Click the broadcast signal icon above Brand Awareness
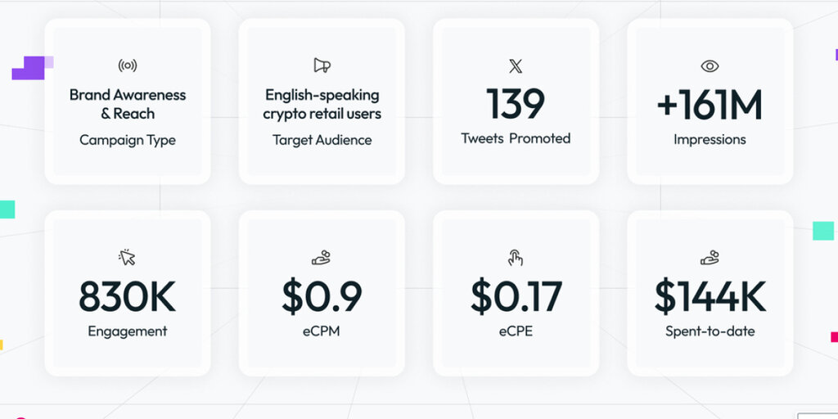 127,65
